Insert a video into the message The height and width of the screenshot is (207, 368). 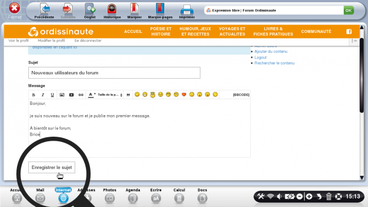click(x=71, y=95)
